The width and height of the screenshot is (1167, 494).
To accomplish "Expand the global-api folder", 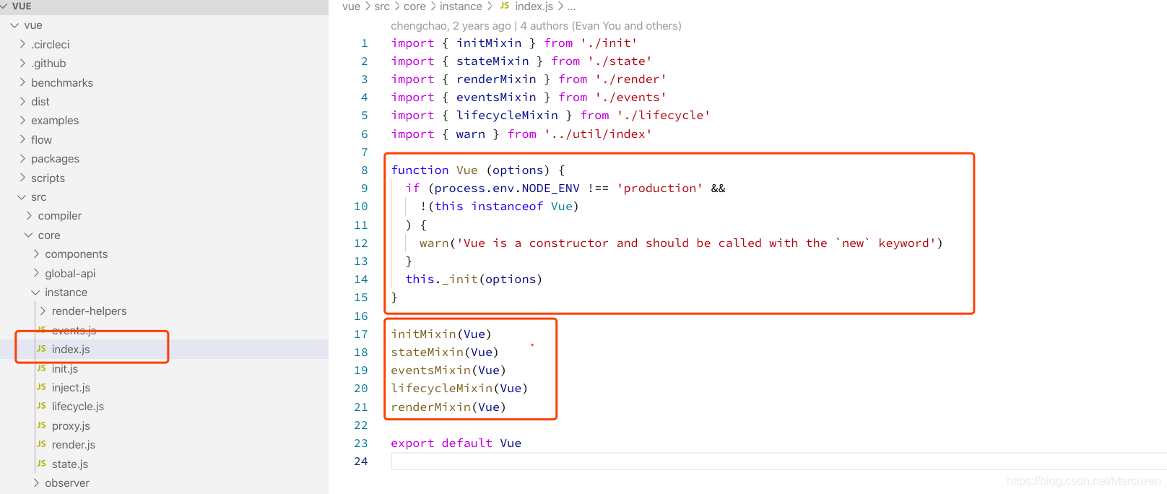I will (x=36, y=274).
